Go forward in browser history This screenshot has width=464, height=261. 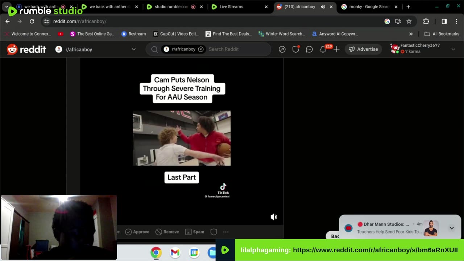(20, 21)
